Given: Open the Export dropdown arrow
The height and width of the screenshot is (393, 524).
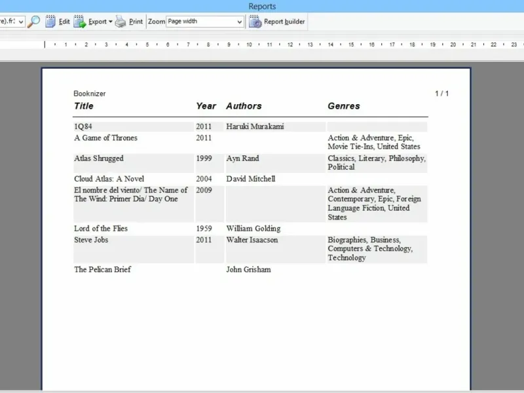Looking at the screenshot, I should tap(111, 22).
